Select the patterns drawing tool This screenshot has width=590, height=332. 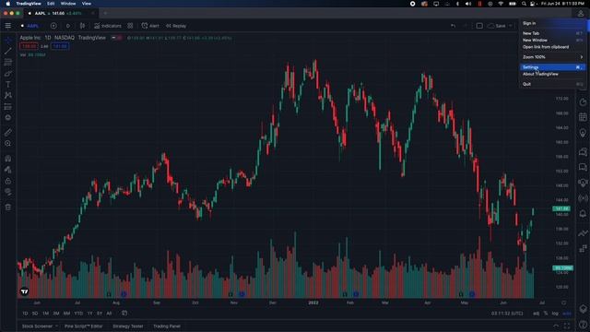click(8, 96)
